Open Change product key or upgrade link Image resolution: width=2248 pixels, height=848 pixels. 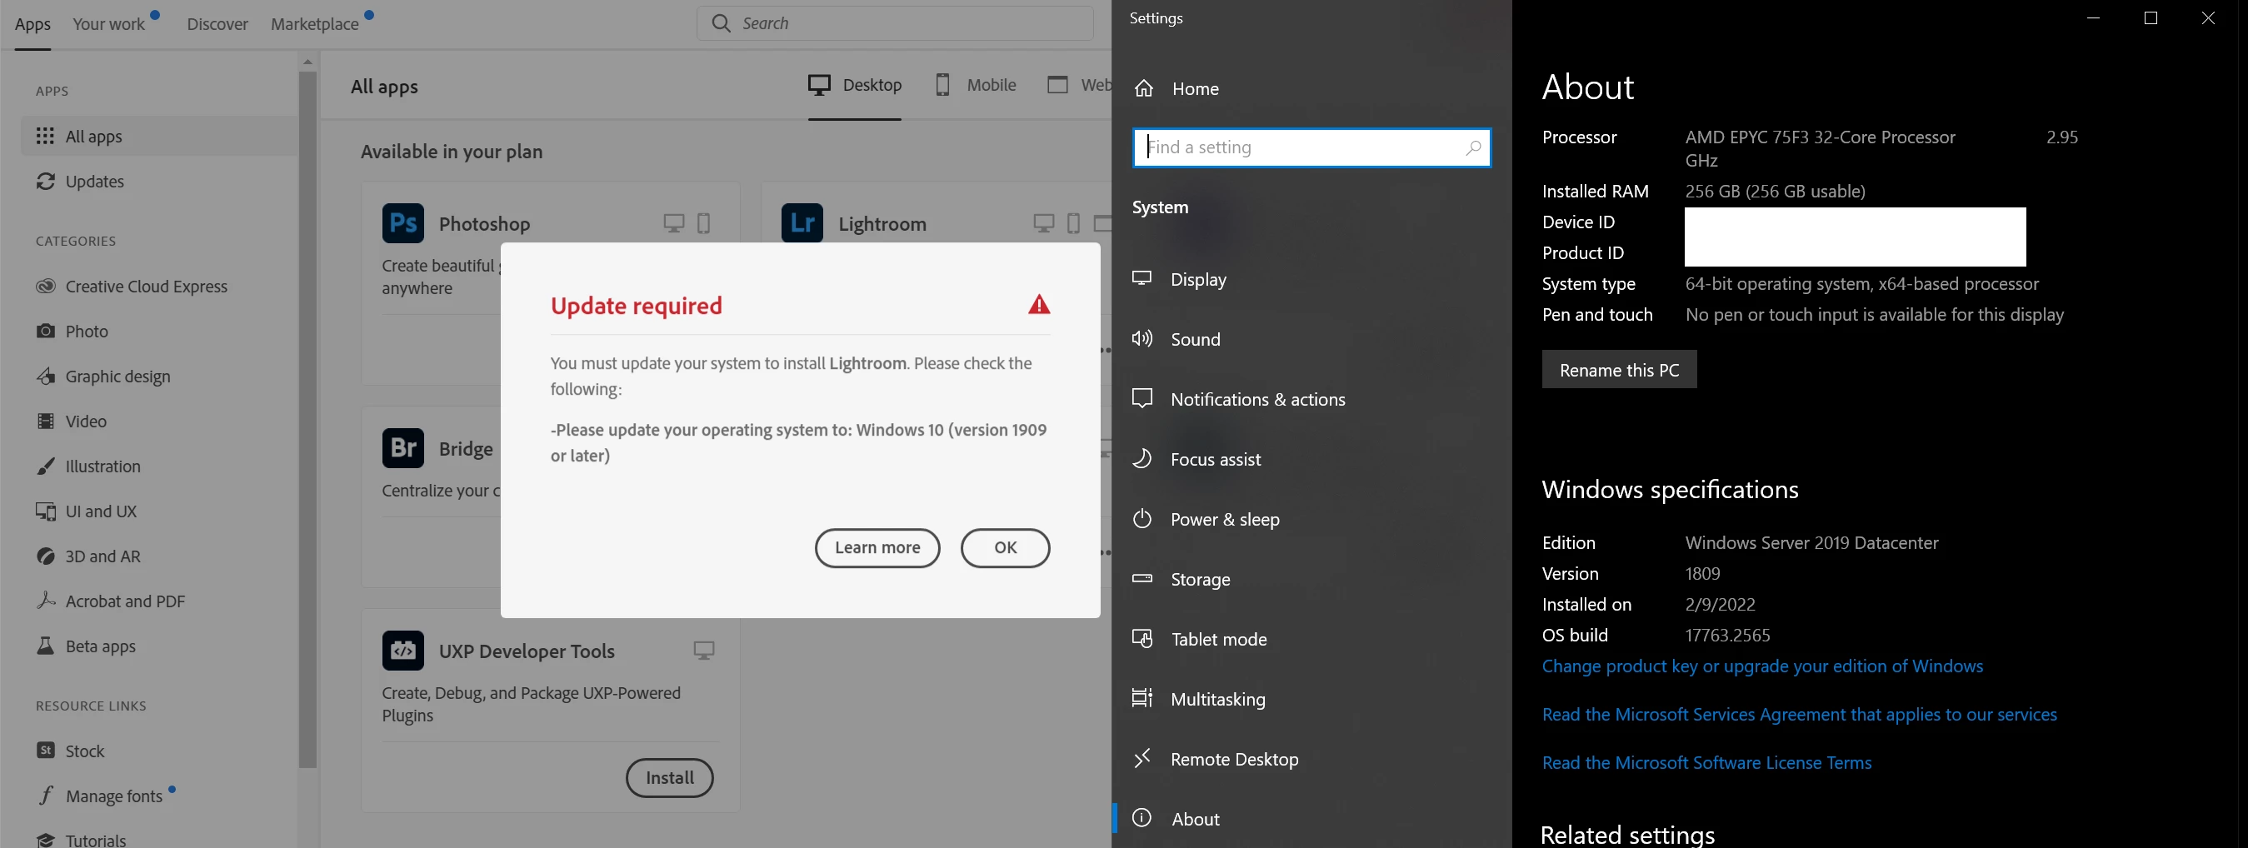point(1762,666)
